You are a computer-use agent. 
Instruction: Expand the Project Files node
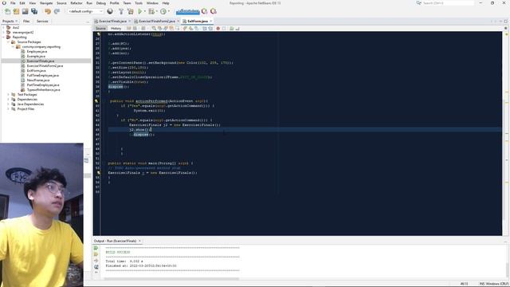click(x=9, y=109)
